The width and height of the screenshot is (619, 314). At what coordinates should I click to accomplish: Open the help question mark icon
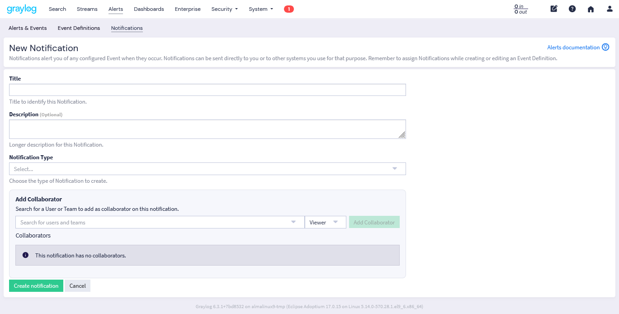point(572,9)
